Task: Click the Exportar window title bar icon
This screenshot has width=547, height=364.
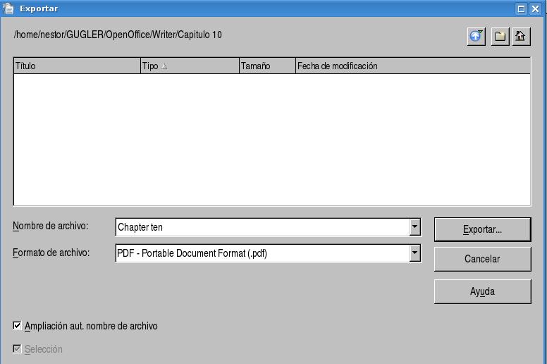Action: (8, 8)
